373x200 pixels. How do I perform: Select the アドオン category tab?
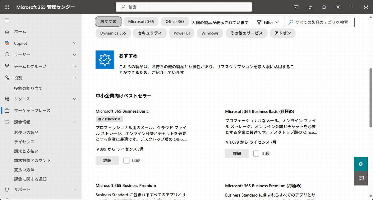[x=283, y=33]
